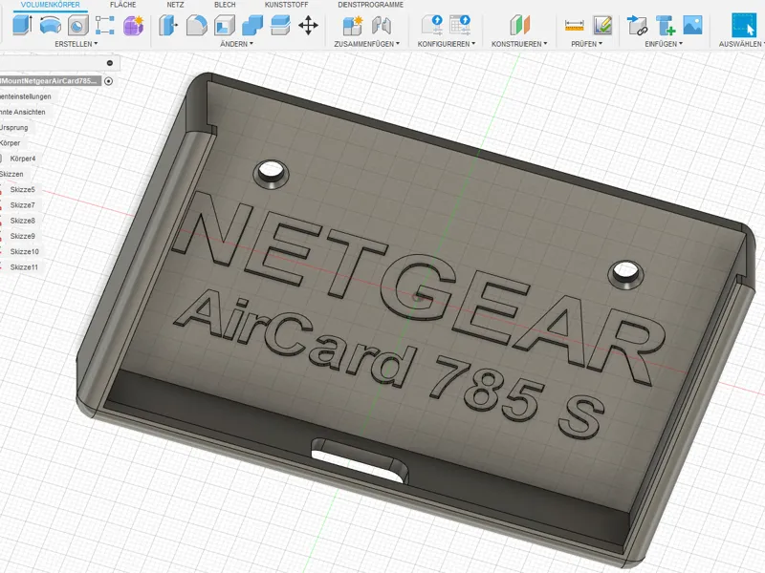This screenshot has width=765, height=573.
Task: Open the KONSTRUIEREN dropdown
Action: [519, 44]
